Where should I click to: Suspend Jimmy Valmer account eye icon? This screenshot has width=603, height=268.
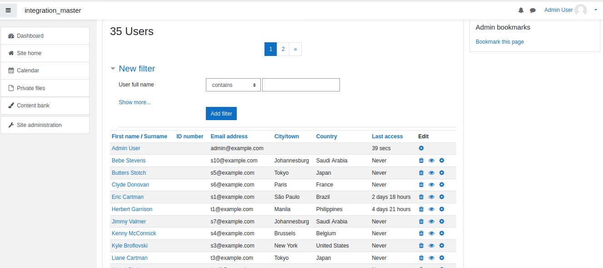tap(432, 222)
